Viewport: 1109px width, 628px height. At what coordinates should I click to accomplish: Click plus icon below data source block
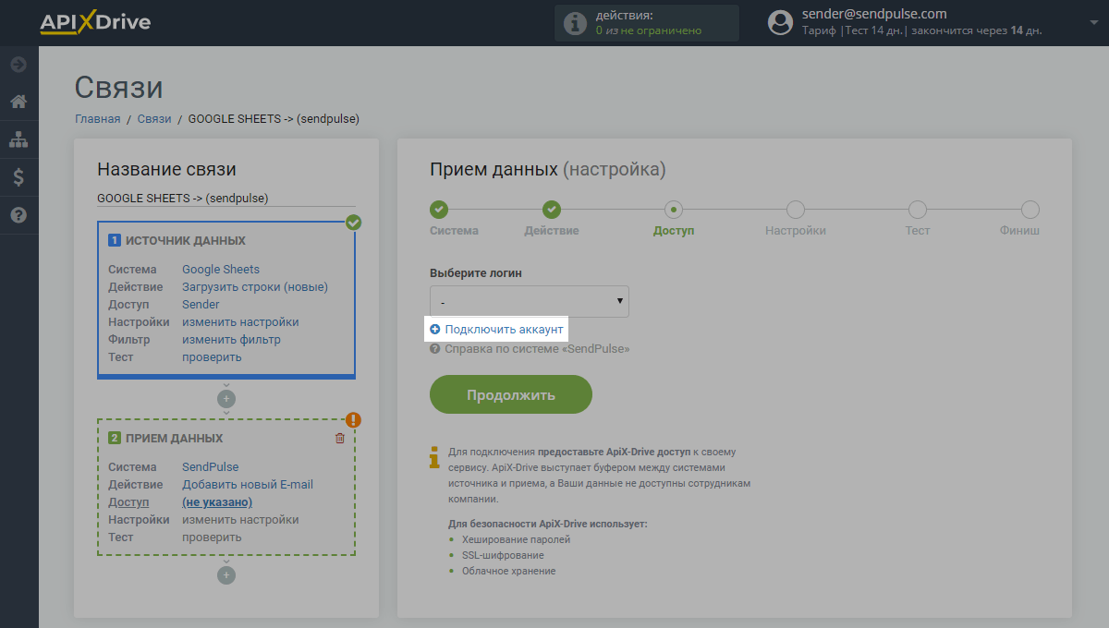click(226, 399)
